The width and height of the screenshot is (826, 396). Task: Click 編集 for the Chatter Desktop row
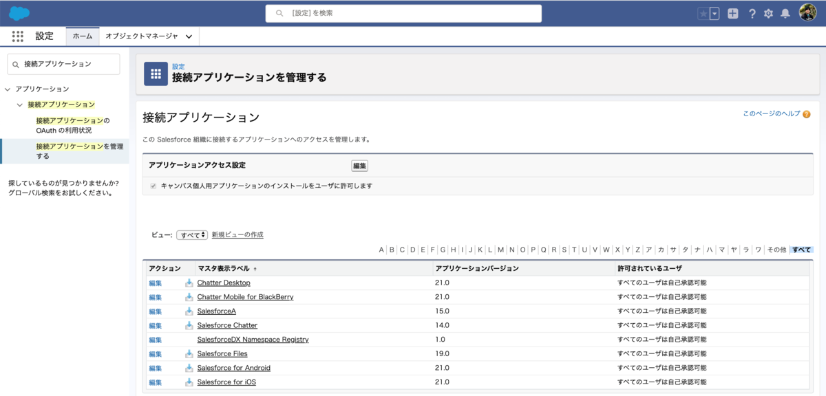coord(156,283)
